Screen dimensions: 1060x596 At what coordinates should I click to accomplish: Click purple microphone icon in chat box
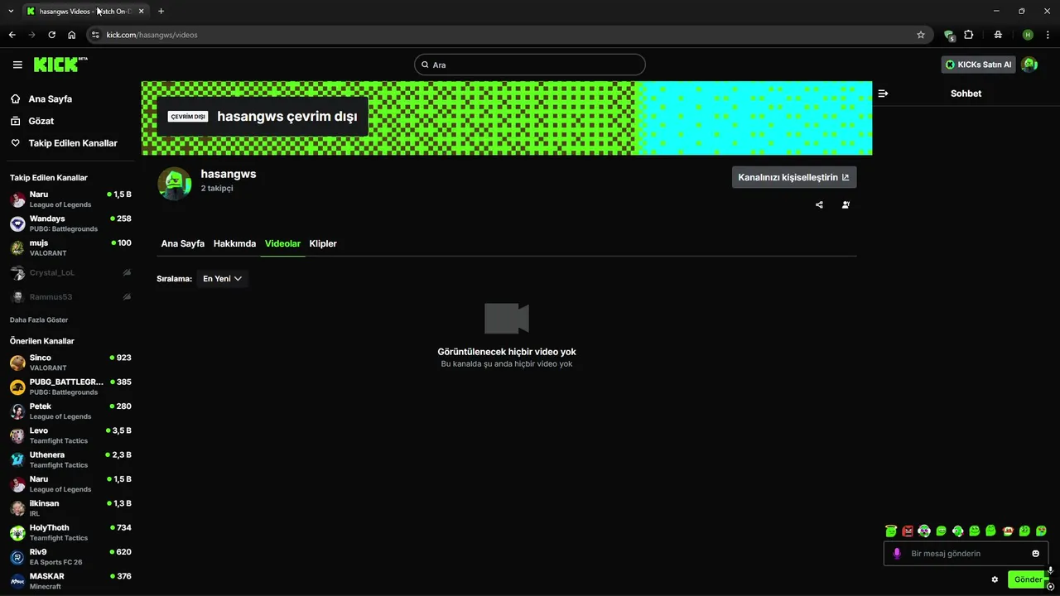(x=897, y=554)
